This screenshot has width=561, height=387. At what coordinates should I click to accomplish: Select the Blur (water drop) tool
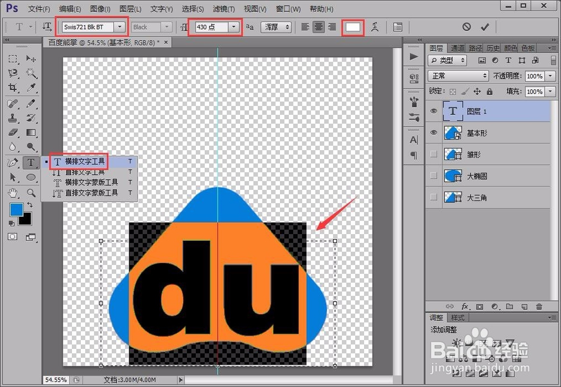13,147
